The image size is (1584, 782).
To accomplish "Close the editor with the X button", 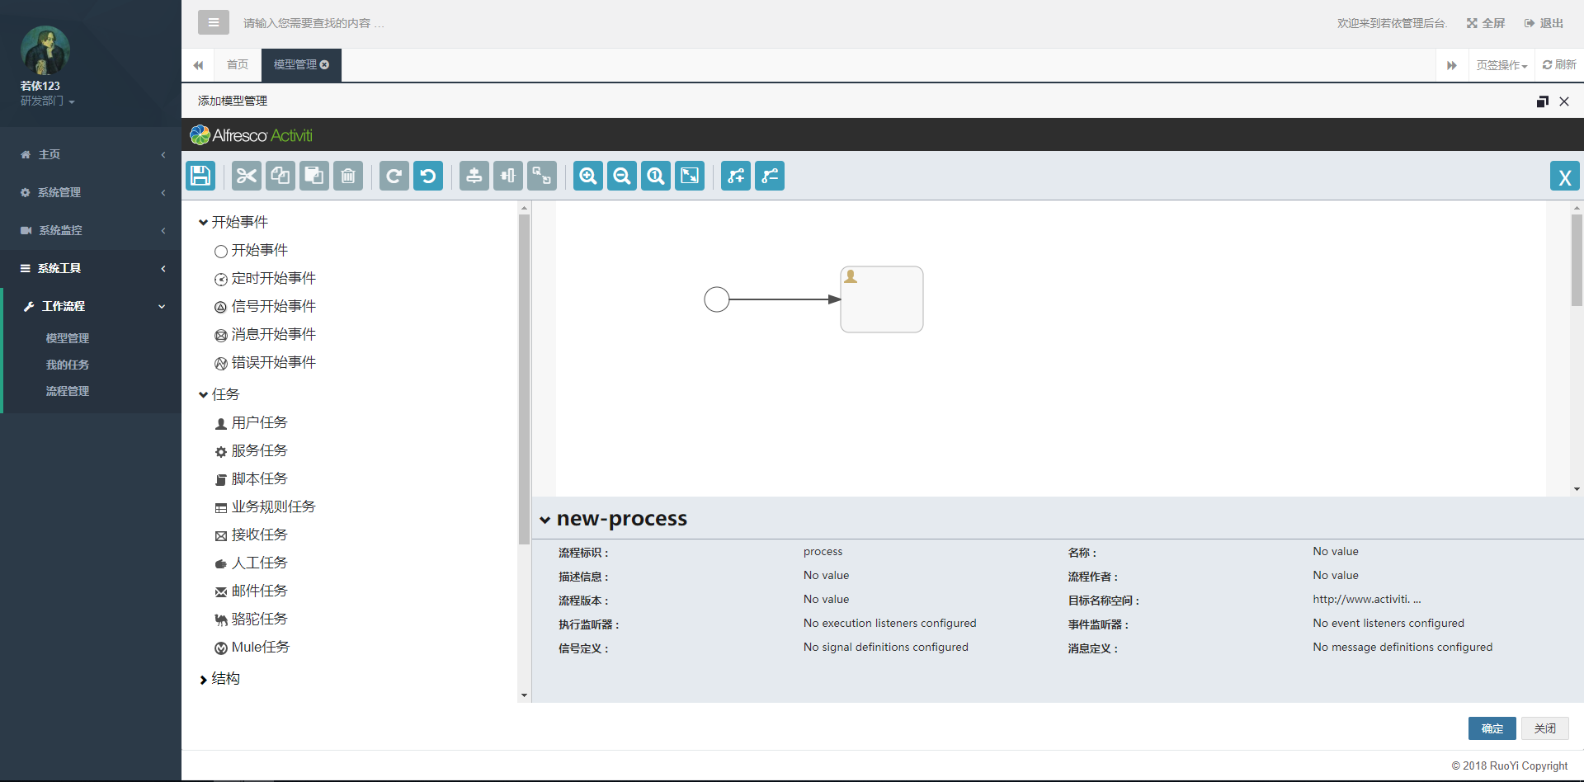I will 1564,177.
